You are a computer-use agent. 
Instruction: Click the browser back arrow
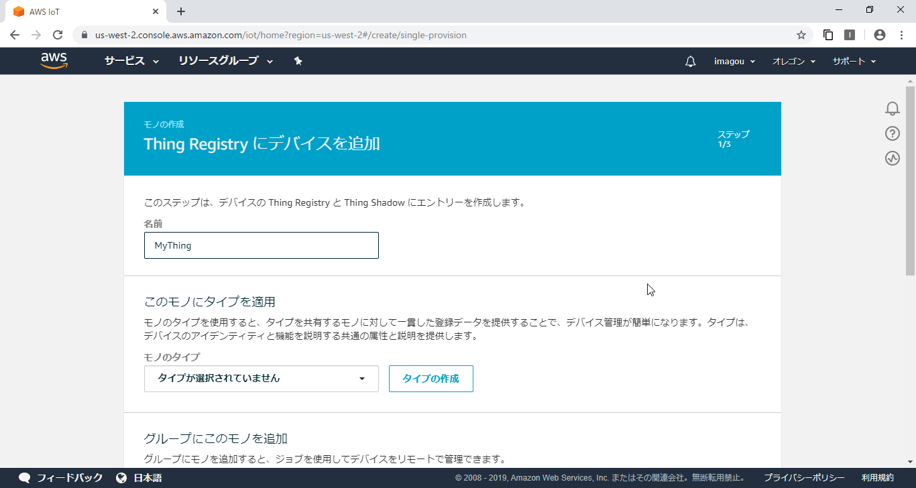point(14,35)
